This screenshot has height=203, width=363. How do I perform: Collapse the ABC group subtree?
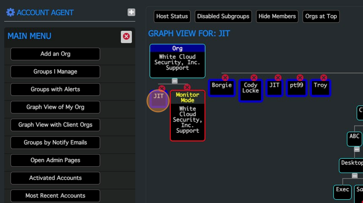(357, 149)
